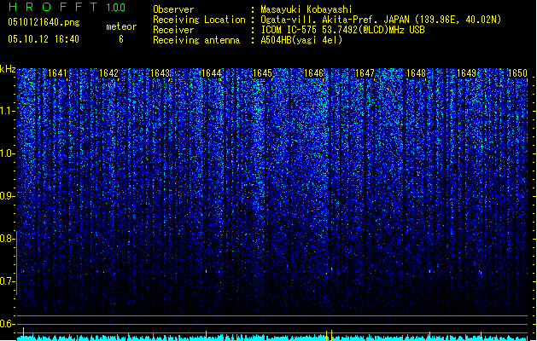Select the 0.6 frequency axis label
The height and width of the screenshot is (341, 537).
(x=8, y=324)
